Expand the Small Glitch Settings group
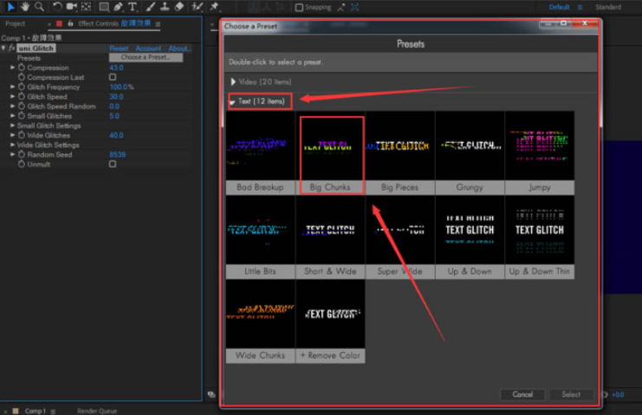This screenshot has height=415, width=642. 13,126
